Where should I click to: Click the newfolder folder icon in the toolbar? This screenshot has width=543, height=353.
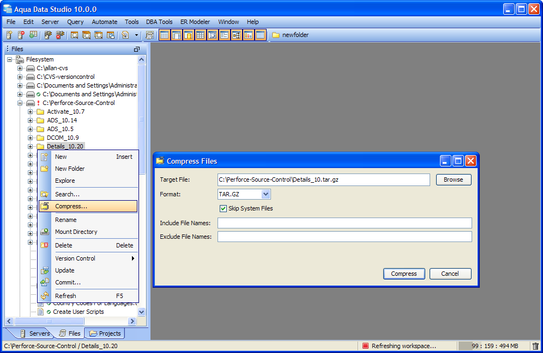click(276, 35)
